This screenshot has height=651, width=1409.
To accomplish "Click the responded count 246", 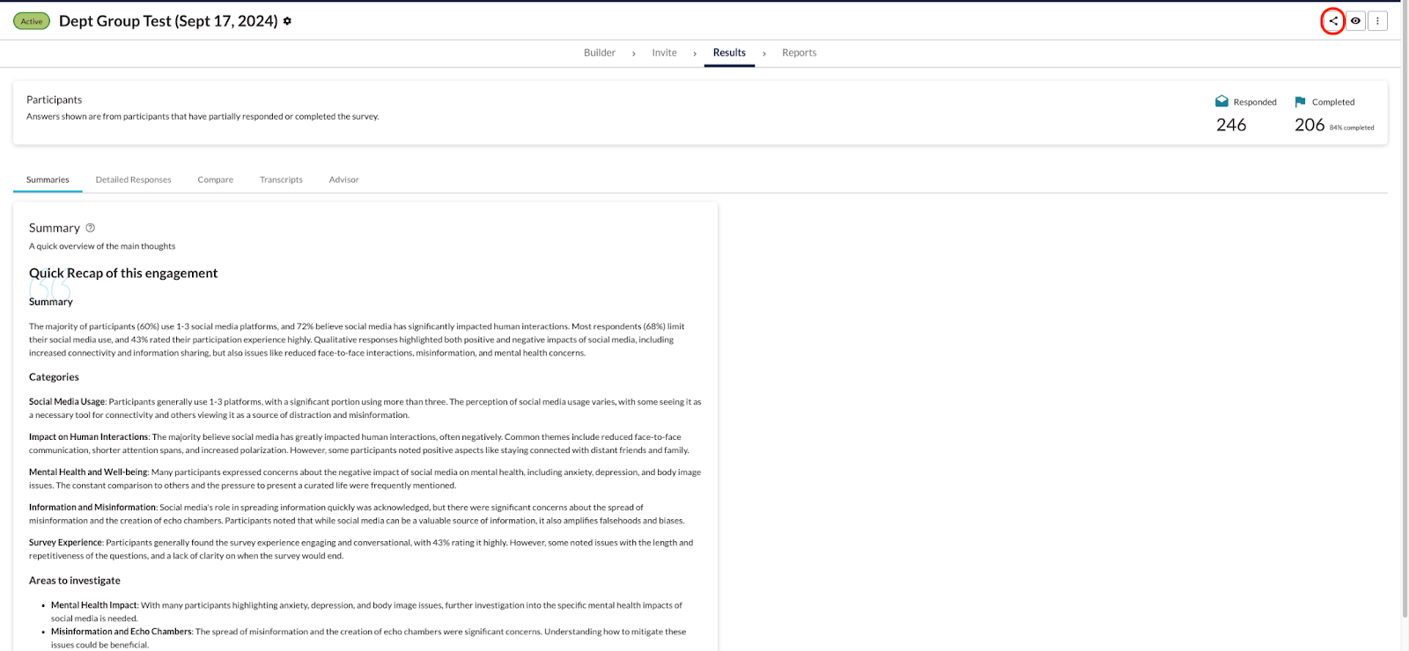I will tap(1231, 125).
